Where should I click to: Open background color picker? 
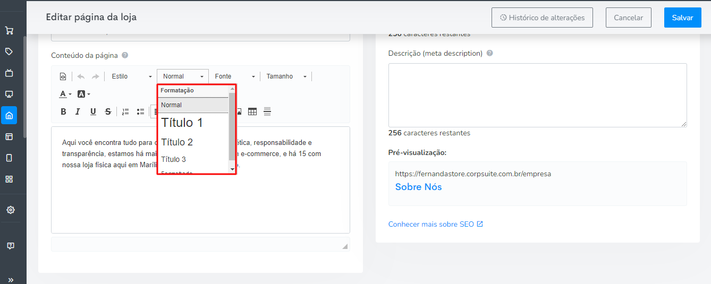pos(84,94)
